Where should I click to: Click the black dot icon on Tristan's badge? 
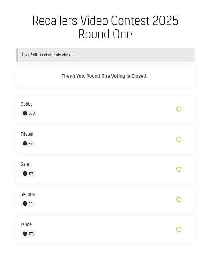click(25, 143)
